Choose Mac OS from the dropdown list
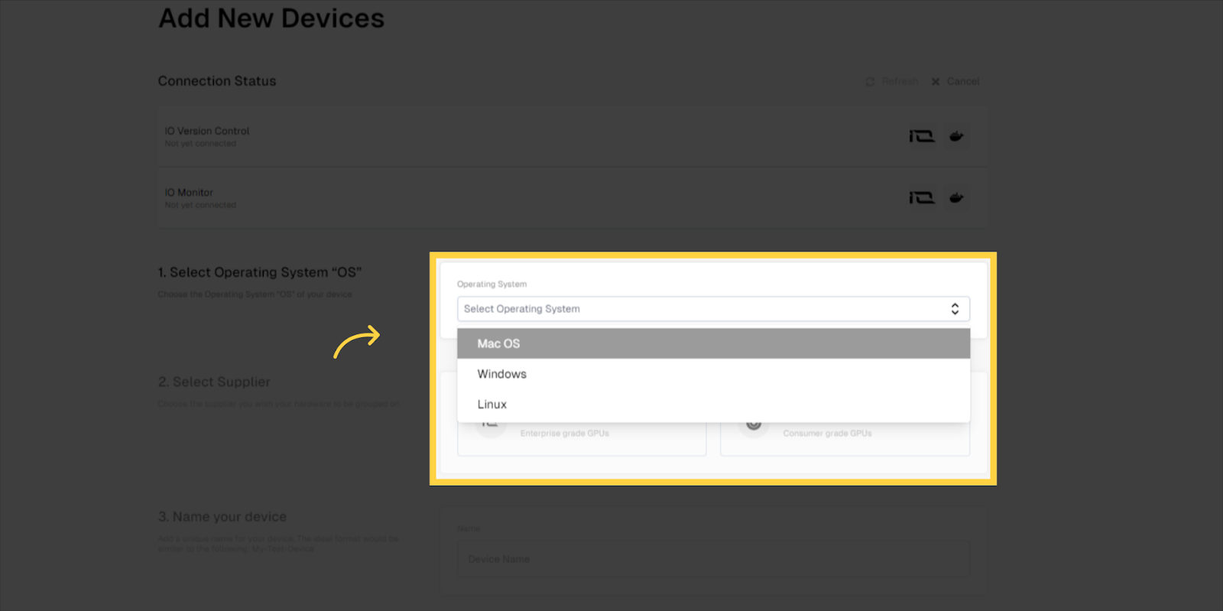The height and width of the screenshot is (611, 1223). (713, 343)
